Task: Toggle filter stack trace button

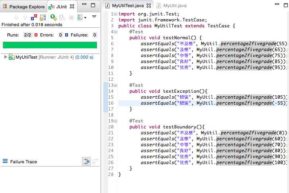Action: (86, 161)
